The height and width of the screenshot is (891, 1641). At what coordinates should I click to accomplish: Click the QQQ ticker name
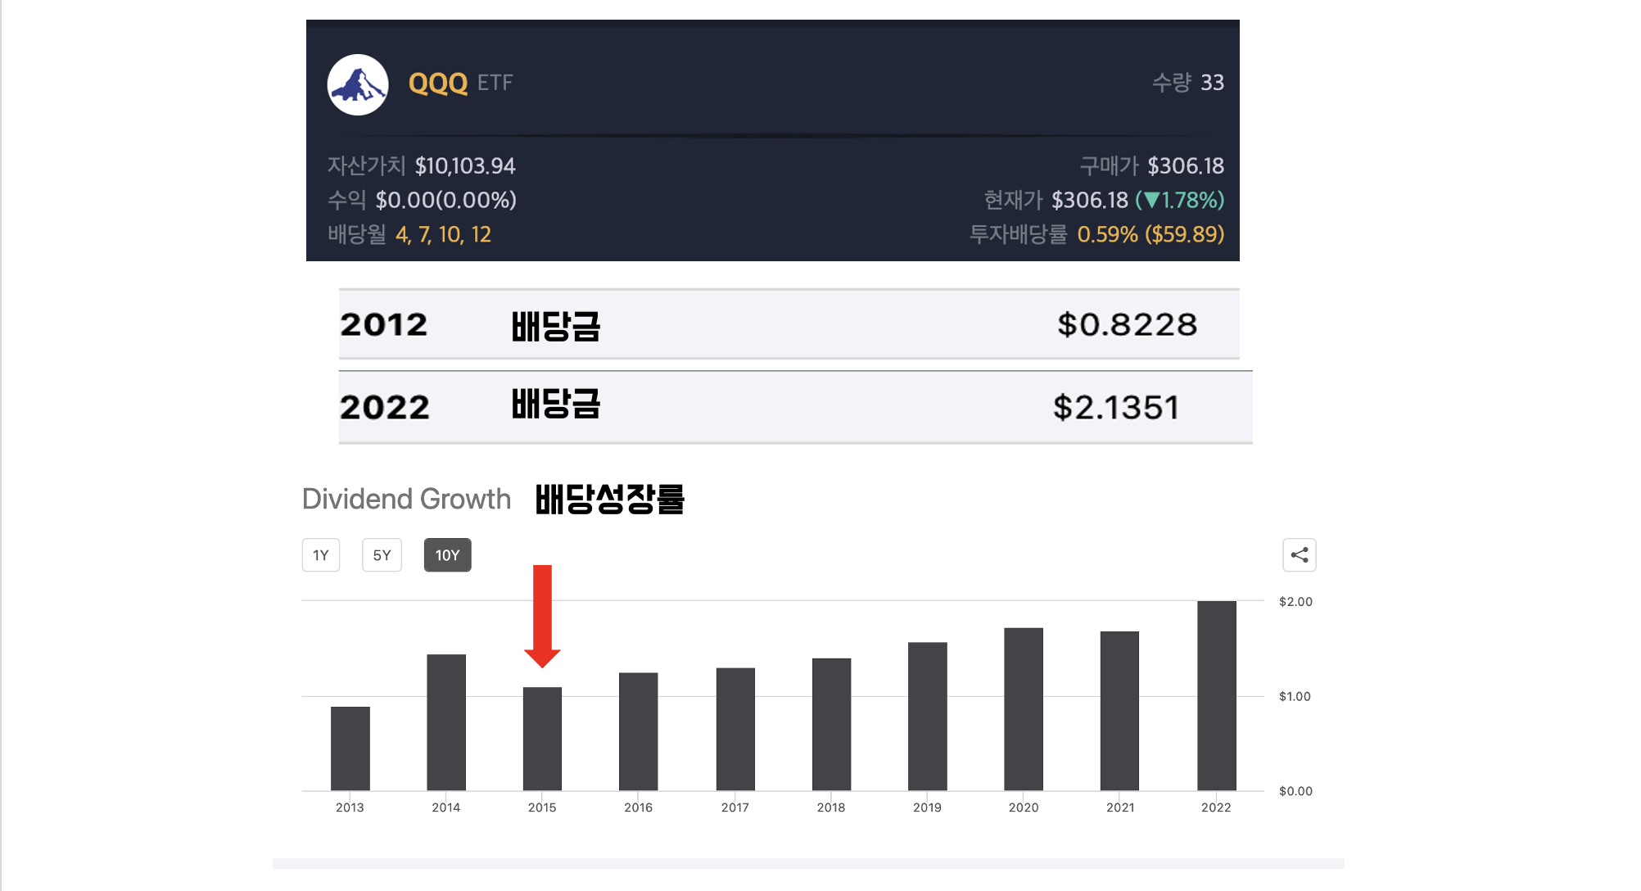tap(438, 83)
